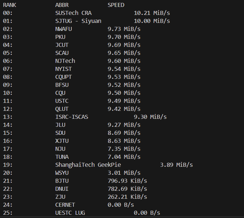This screenshot has height=218, width=244.
Task: Select the BFSU mirror name
Action: 62,85
